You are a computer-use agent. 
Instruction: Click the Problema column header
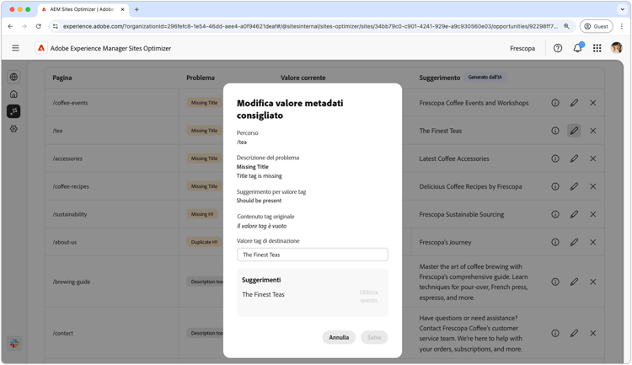201,78
